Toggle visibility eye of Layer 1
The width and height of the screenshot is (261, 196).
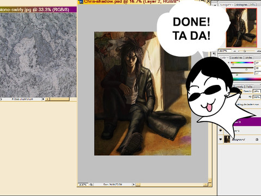pyautogui.click(x=220, y=131)
